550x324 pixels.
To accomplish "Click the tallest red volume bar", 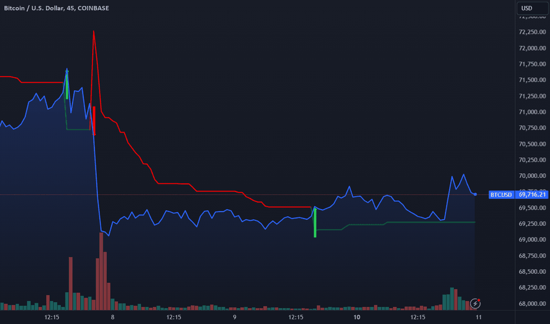I will 101,272.
